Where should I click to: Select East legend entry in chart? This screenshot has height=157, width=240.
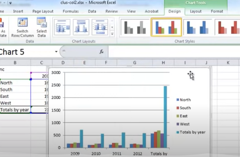(x=182, y=116)
